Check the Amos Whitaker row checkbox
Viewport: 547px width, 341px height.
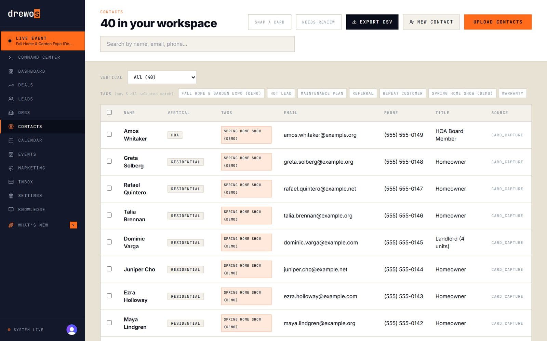point(109,134)
